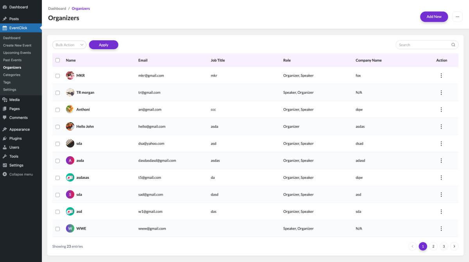Click the Search input field
Image resolution: width=469 pixels, height=262 pixels.
pyautogui.click(x=423, y=45)
